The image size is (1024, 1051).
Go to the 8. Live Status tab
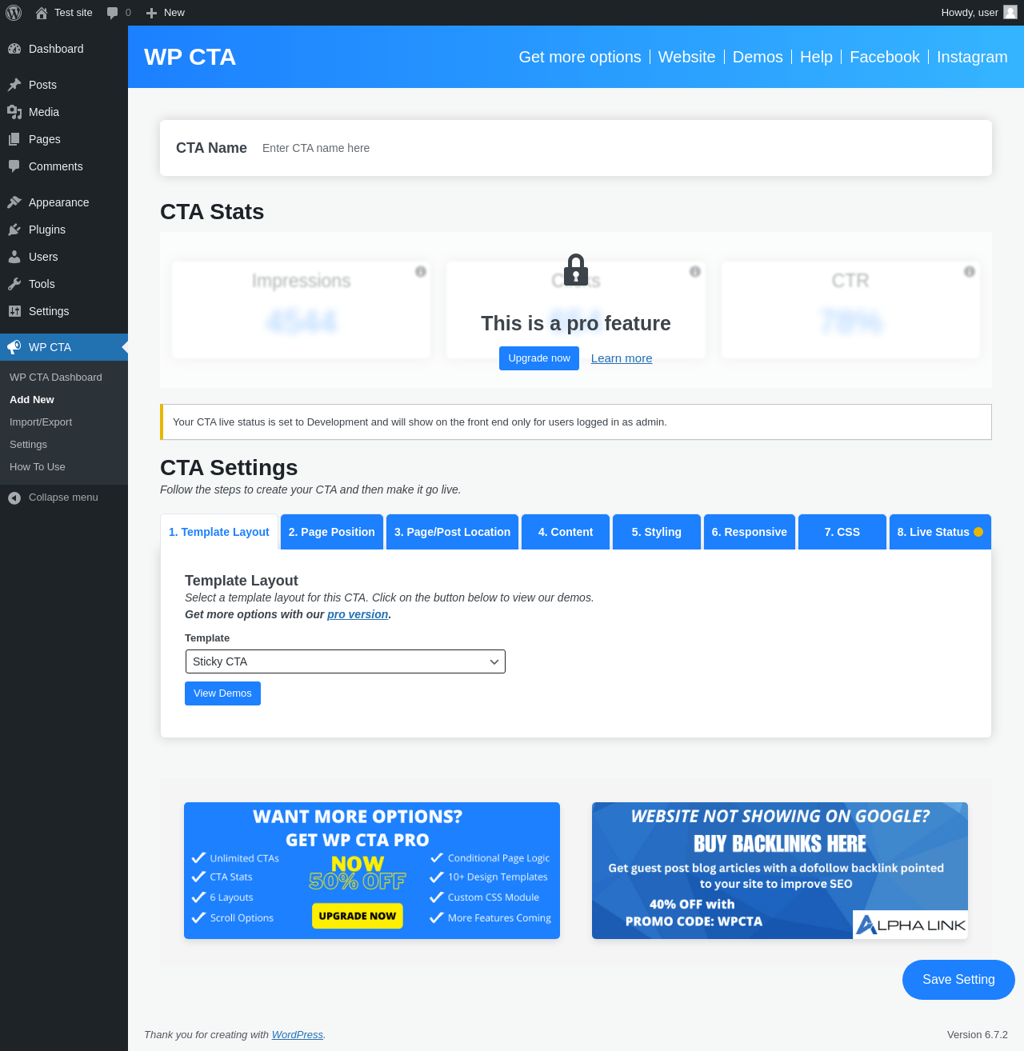click(x=940, y=532)
